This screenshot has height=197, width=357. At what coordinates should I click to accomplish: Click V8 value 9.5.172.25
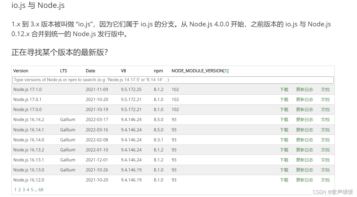[131, 89]
